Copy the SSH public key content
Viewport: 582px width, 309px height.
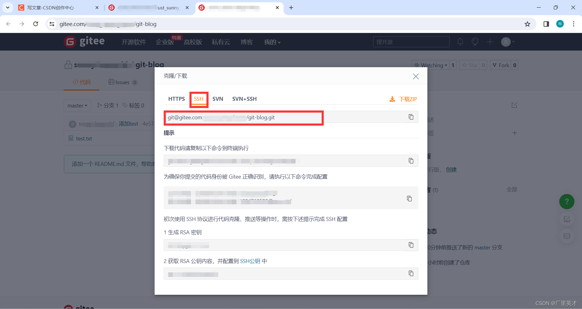pyautogui.click(x=411, y=273)
